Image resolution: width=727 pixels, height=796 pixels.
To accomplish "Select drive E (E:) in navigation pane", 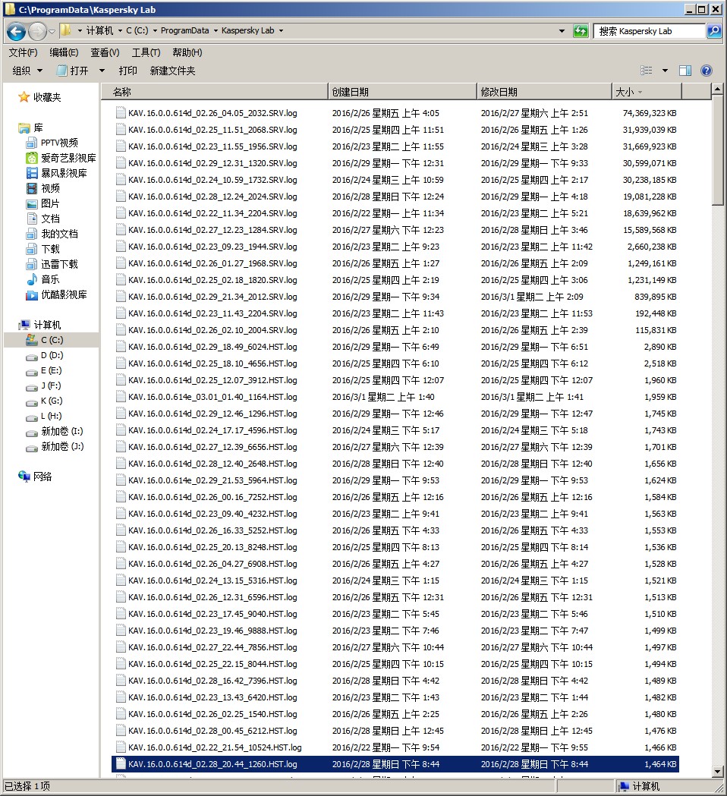I will pos(45,370).
